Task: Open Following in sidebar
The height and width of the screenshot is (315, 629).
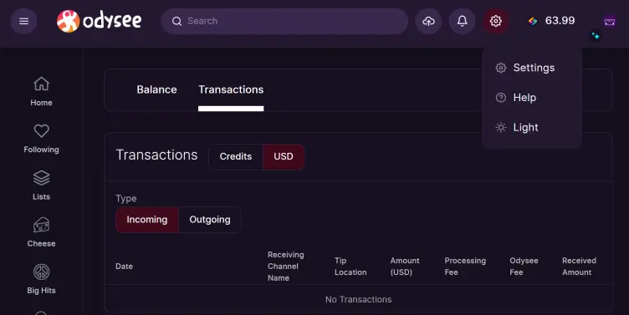Action: pyautogui.click(x=41, y=139)
